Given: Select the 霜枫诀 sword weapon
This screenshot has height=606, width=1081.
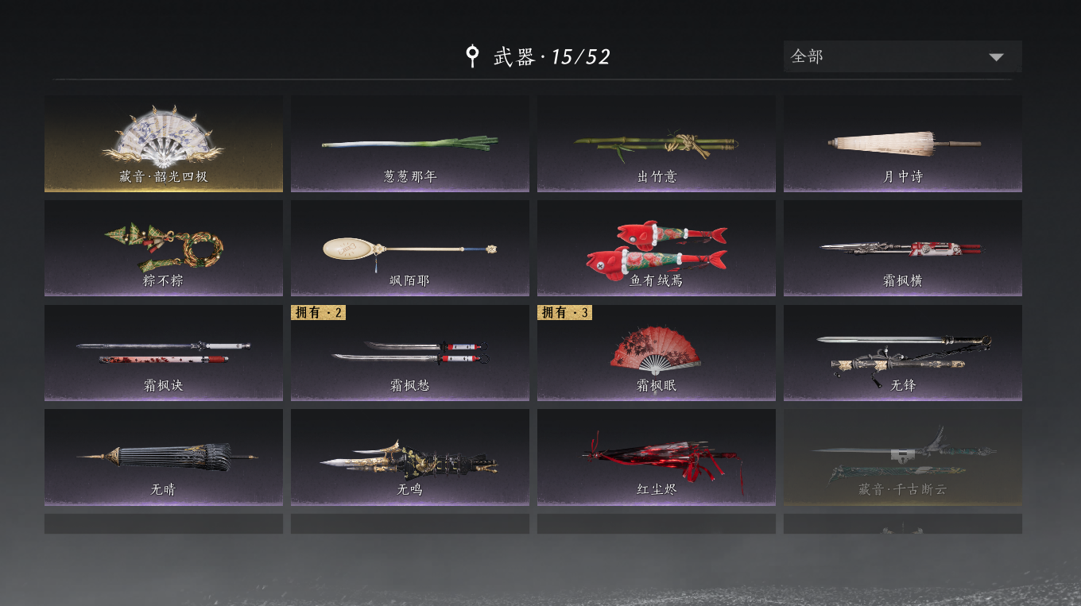Looking at the screenshot, I should coord(164,353).
